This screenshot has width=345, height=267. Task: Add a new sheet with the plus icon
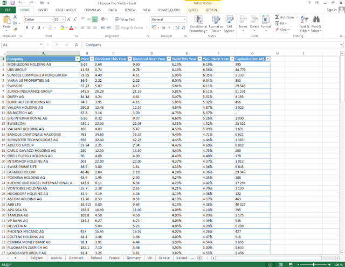(199, 258)
